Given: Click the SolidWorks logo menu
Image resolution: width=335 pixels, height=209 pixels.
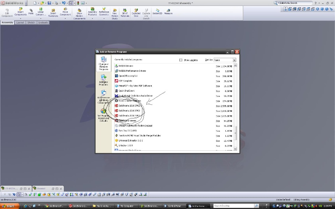Looking at the screenshot, I should pos(12,3).
